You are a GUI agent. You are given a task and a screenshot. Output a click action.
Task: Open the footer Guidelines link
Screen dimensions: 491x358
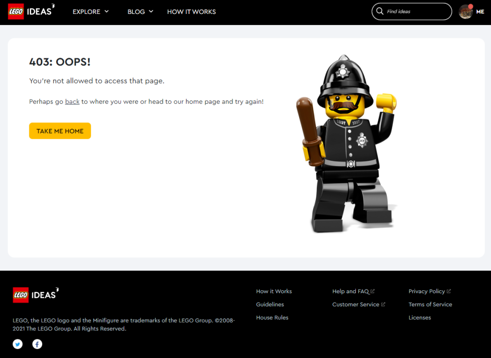270,304
